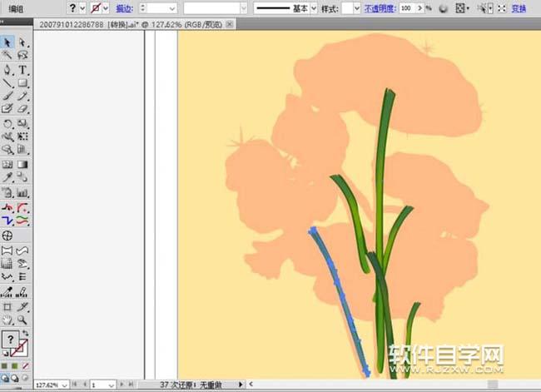Select the Eyedropper tool
Image resolution: width=541 pixels, height=392 pixels.
point(7,177)
